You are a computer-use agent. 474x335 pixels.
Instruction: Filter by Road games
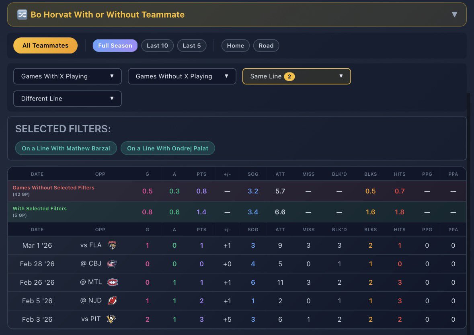266,46
